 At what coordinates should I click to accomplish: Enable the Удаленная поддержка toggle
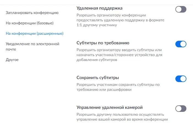click(181, 10)
